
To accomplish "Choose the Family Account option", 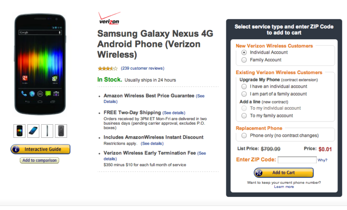I will [244, 60].
